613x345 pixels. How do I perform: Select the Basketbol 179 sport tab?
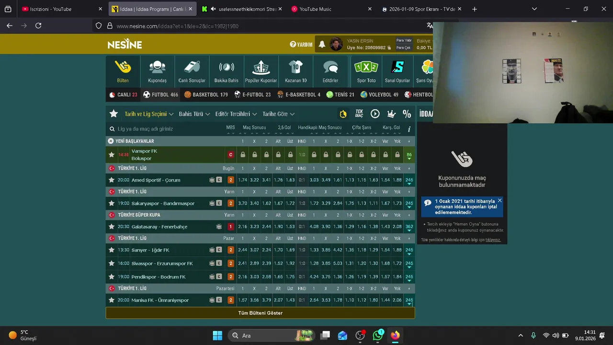[206, 95]
